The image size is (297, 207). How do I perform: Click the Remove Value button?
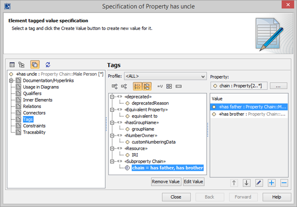tap(166, 181)
